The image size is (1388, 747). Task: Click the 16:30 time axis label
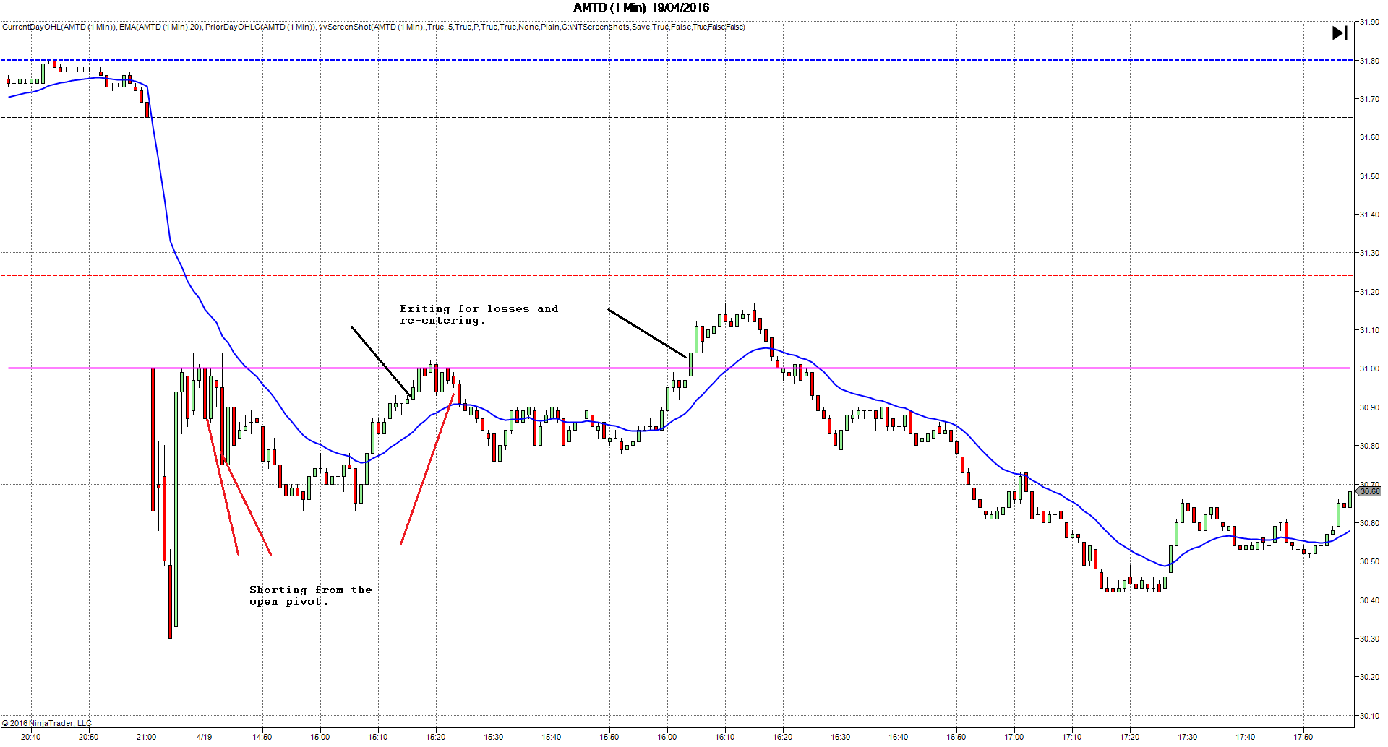(841, 737)
